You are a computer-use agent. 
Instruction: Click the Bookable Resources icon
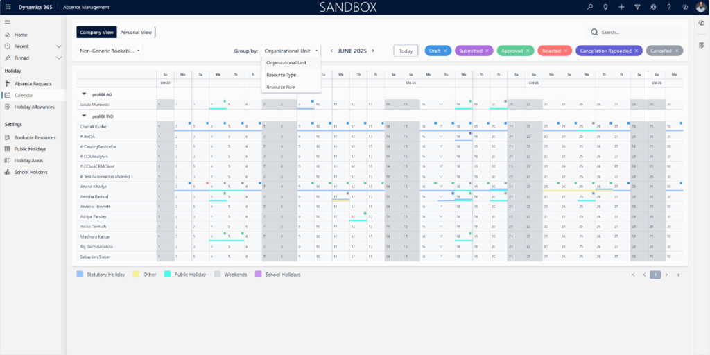point(7,137)
